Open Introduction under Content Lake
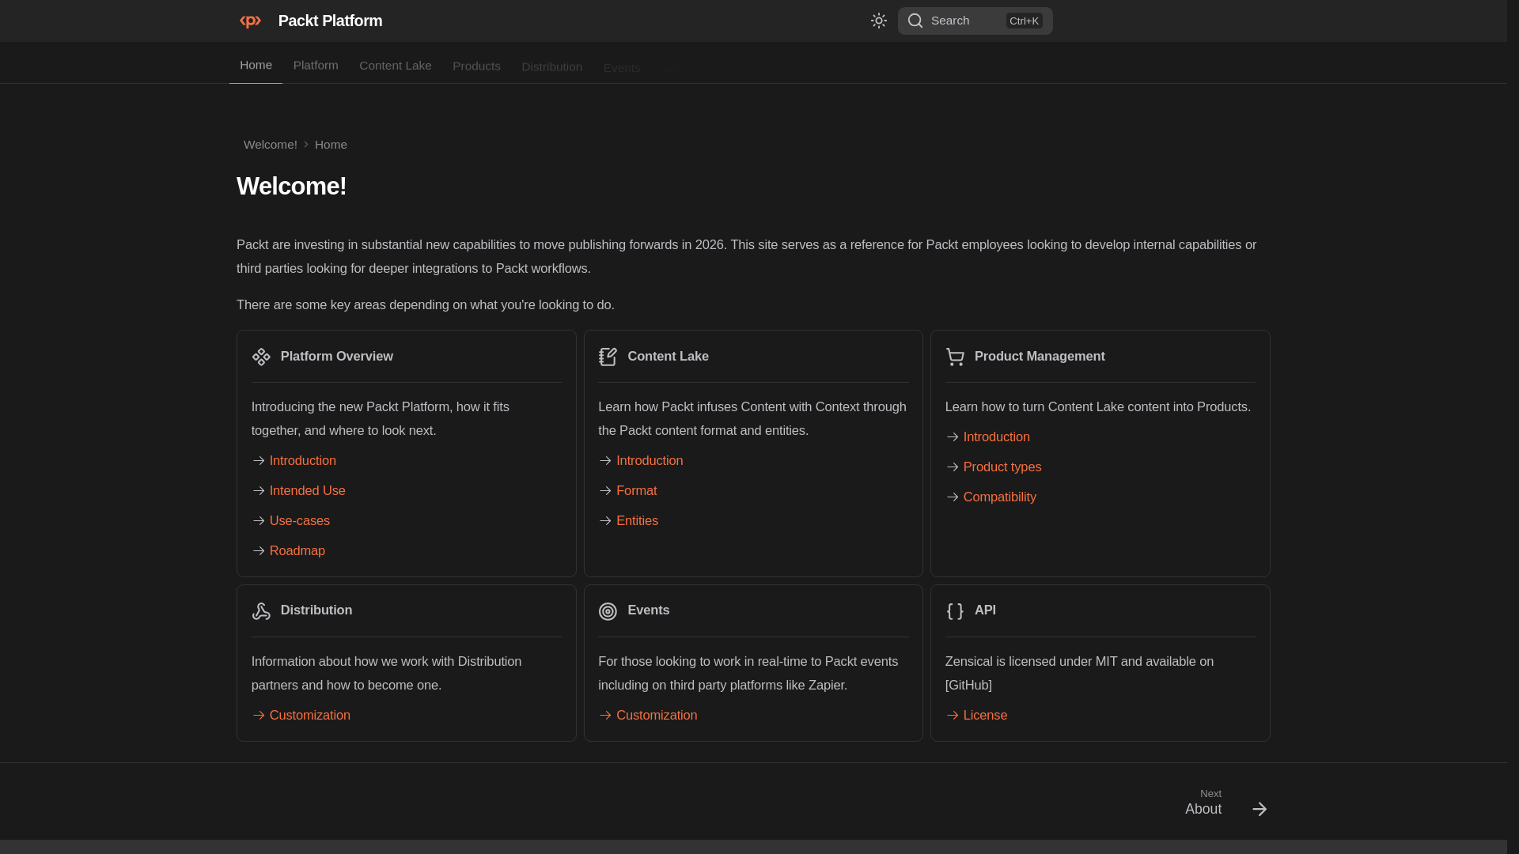 coord(650,460)
